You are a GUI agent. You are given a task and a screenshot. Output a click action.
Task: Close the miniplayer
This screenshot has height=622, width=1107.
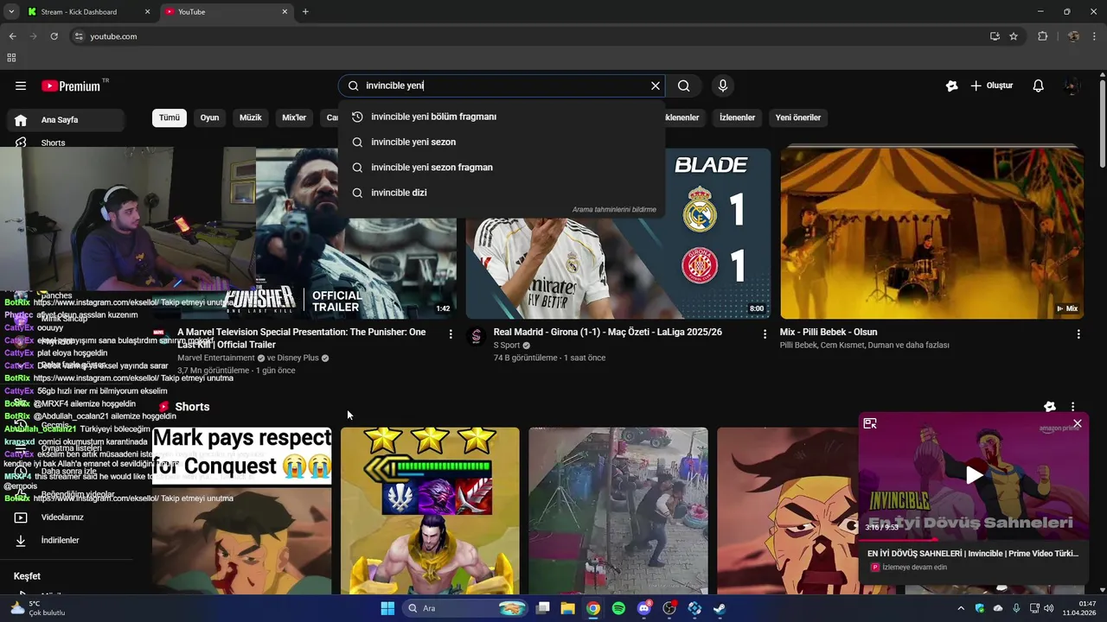pyautogui.click(x=1078, y=423)
